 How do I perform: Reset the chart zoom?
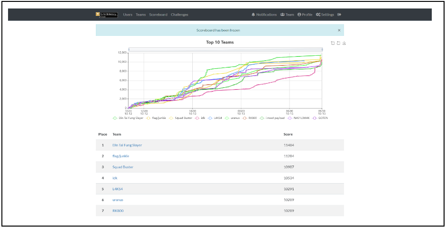pyautogui.click(x=338, y=43)
